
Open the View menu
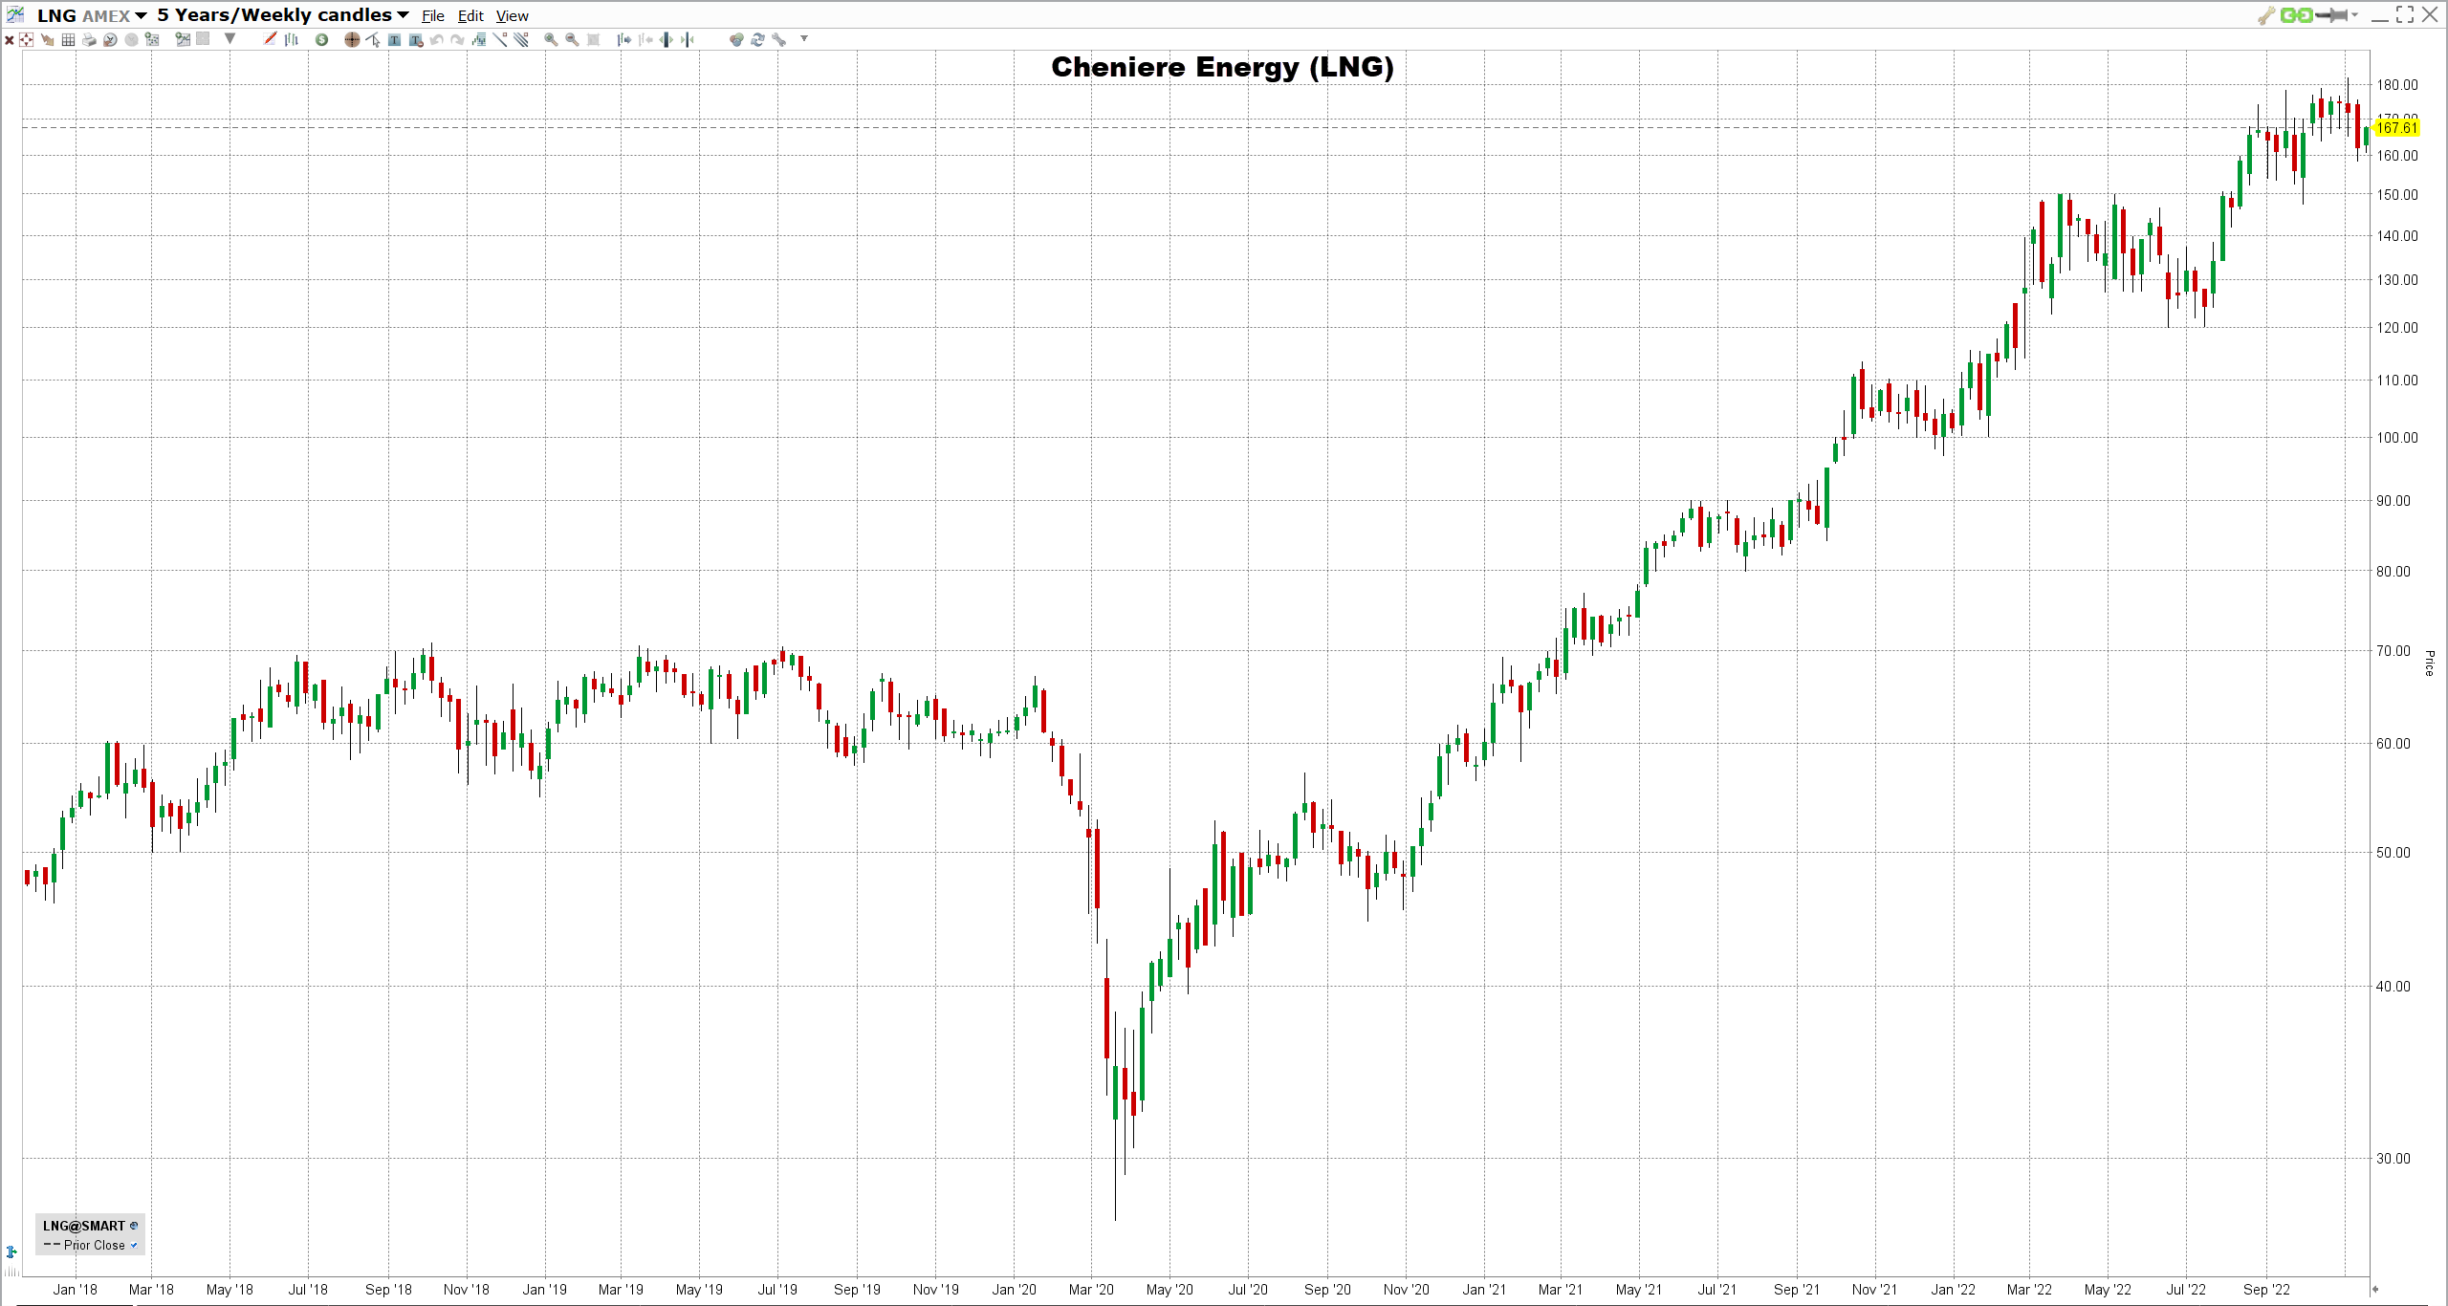point(513,16)
